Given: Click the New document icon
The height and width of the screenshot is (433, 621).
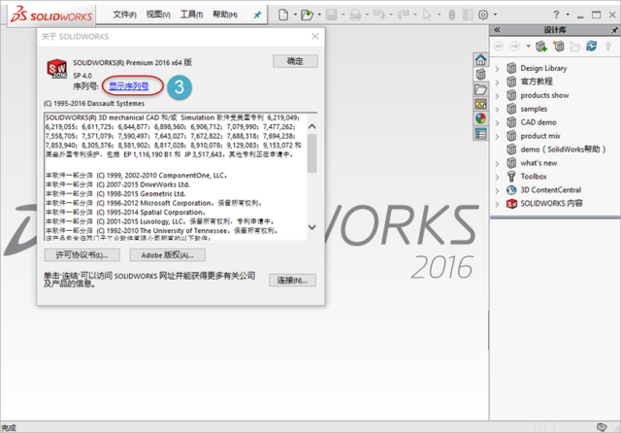Looking at the screenshot, I should pos(283,15).
